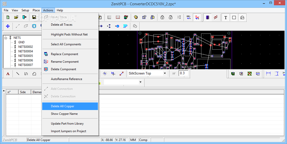The image size is (287, 144).
Task: Click the blue P icon
Action: (125, 26)
